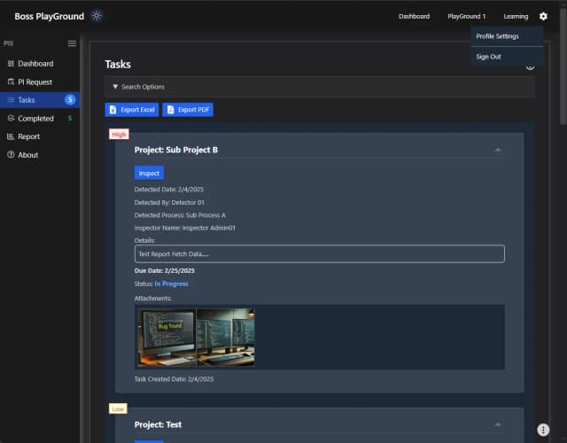
Task: Choose Profile Settings from the dropdown menu
Action: [497, 36]
